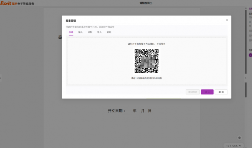Expand the left side panel arrow
The width and height of the screenshot is (252, 148).
pos(0,78)
